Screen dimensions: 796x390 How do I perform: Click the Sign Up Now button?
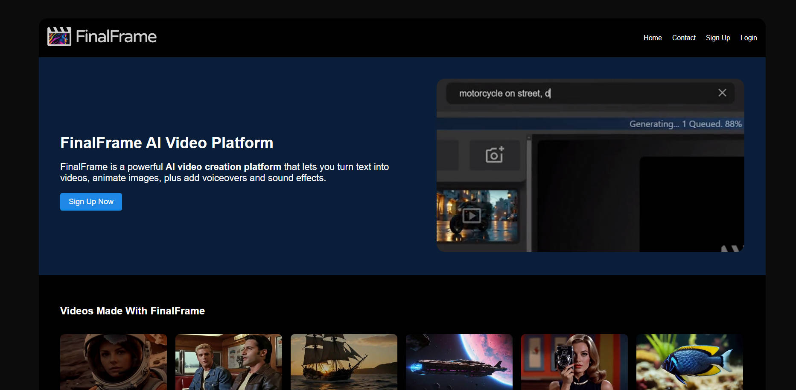point(91,202)
